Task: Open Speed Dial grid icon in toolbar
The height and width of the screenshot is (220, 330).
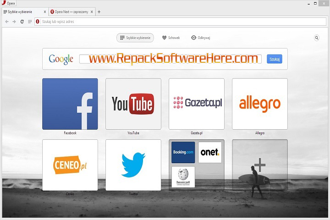Action: point(30,22)
